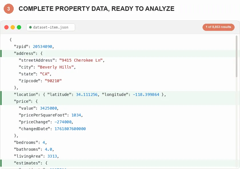Open the dataset-item.json tab
This screenshot has width=240, height=169.
point(51,27)
